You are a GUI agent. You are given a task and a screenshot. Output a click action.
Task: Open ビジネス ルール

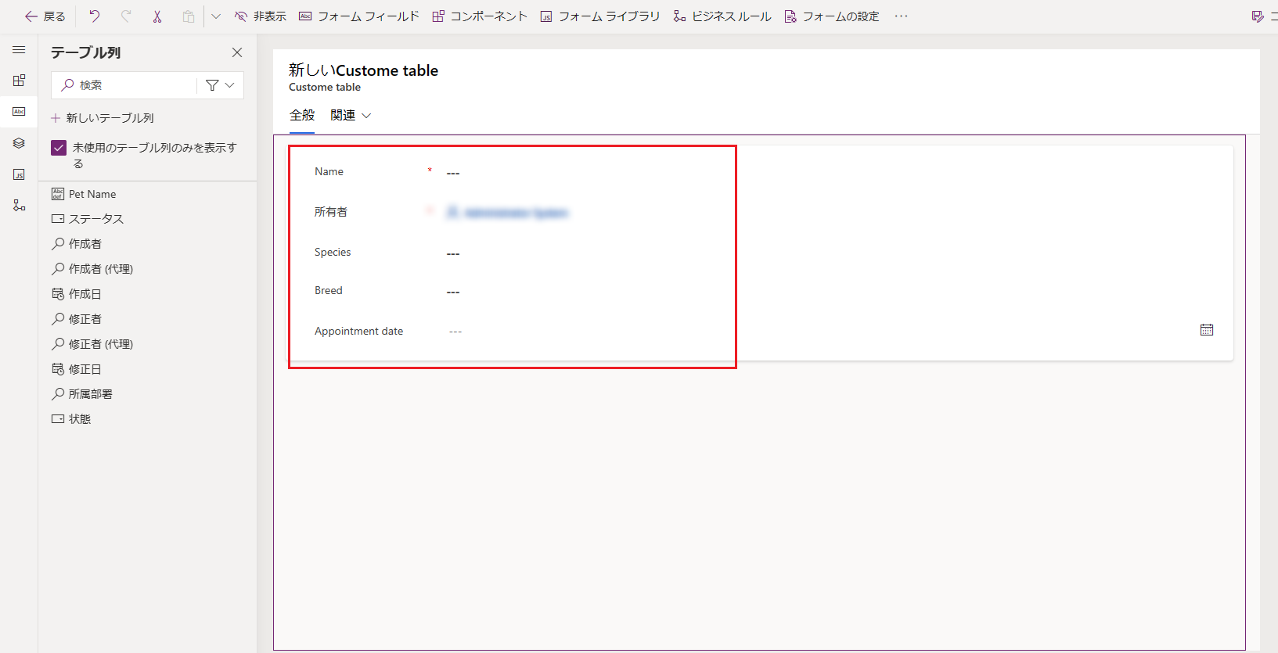[x=722, y=16]
